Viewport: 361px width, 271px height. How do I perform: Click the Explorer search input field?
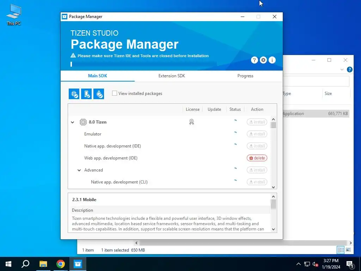click(316, 81)
